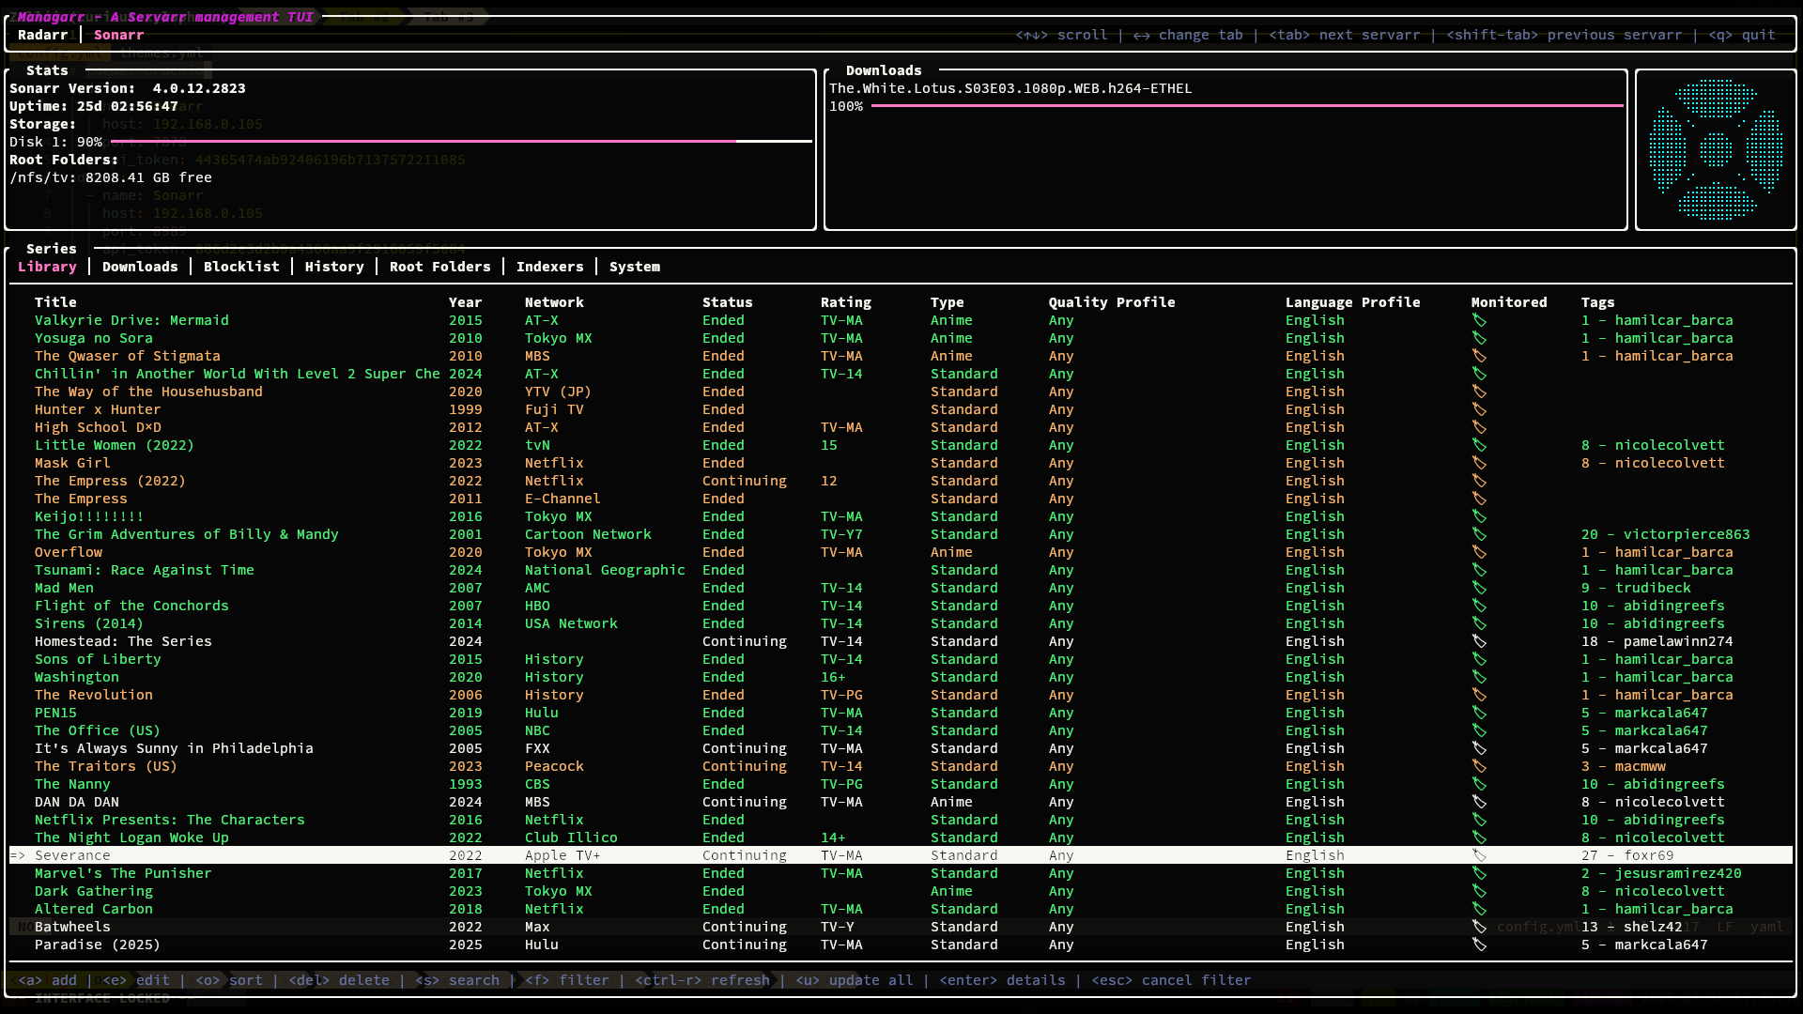Click monitored icon in the PEN15 row
This screenshot has width=1803, height=1014.
(x=1479, y=713)
